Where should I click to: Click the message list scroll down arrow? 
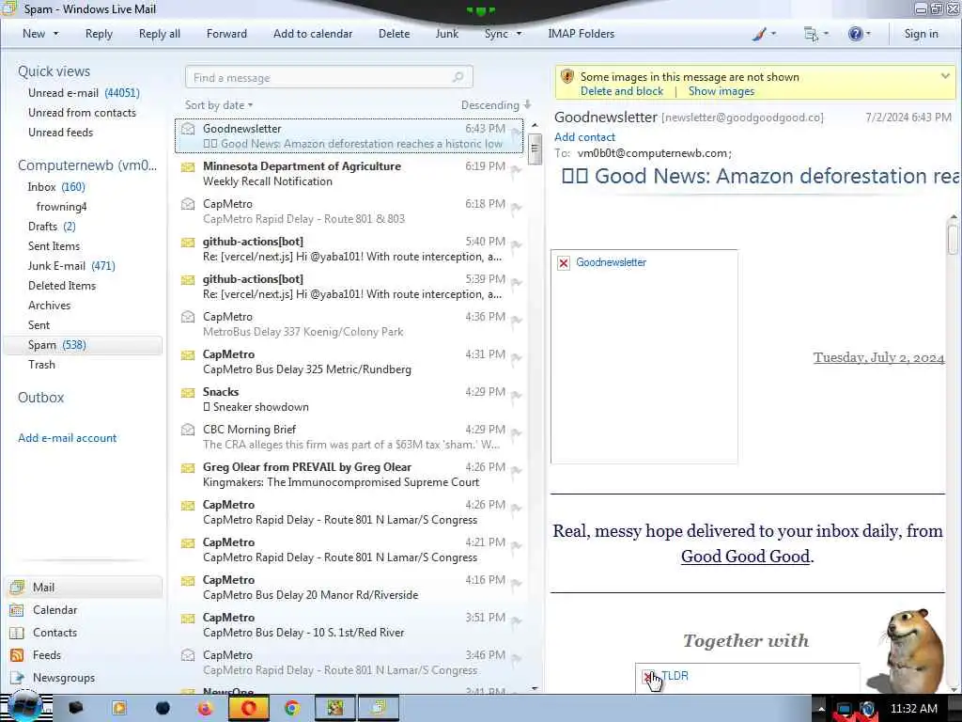pos(535,689)
